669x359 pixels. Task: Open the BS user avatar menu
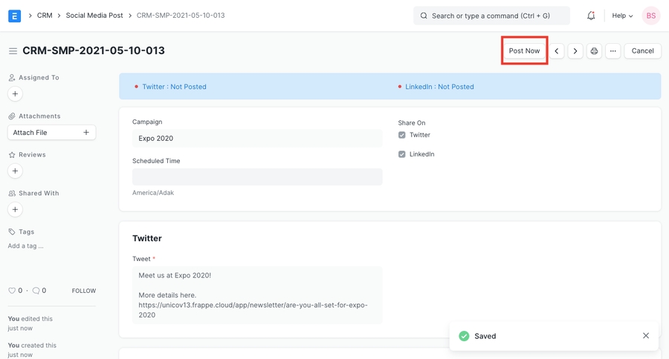pos(650,16)
